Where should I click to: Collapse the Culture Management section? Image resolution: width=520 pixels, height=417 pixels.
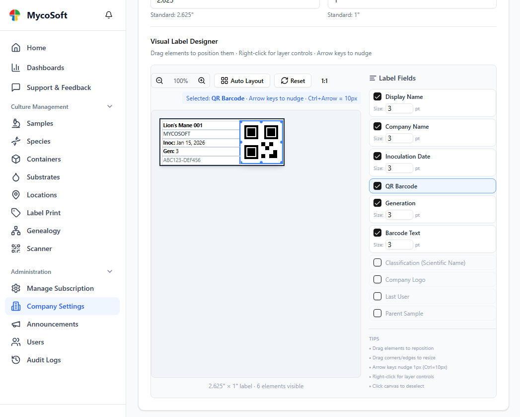pyautogui.click(x=110, y=107)
